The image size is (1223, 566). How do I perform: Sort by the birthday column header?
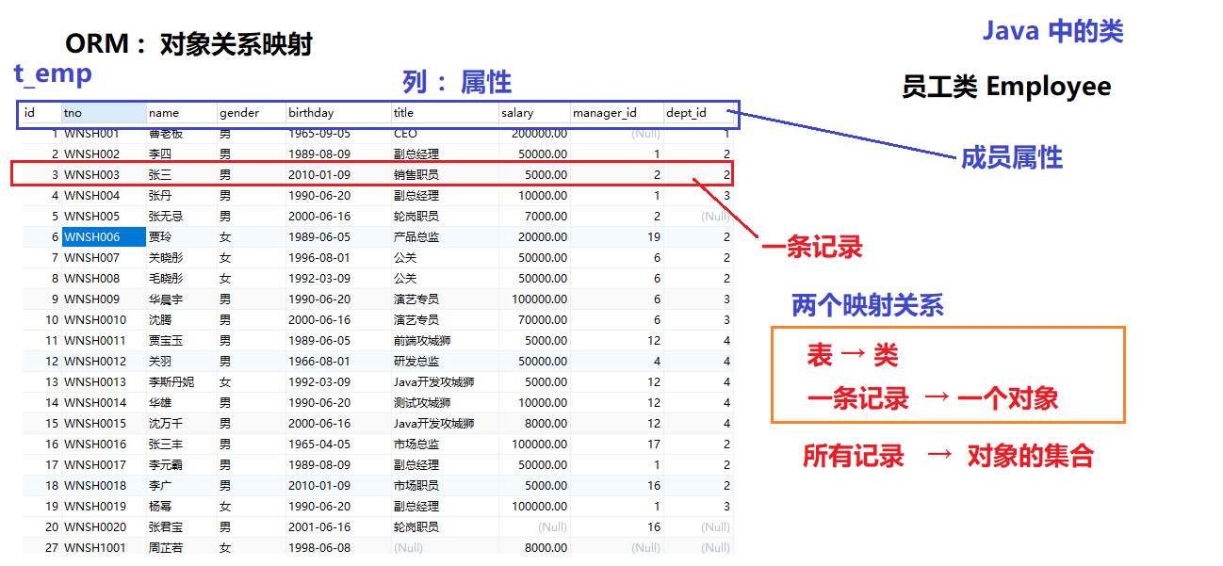point(338,113)
